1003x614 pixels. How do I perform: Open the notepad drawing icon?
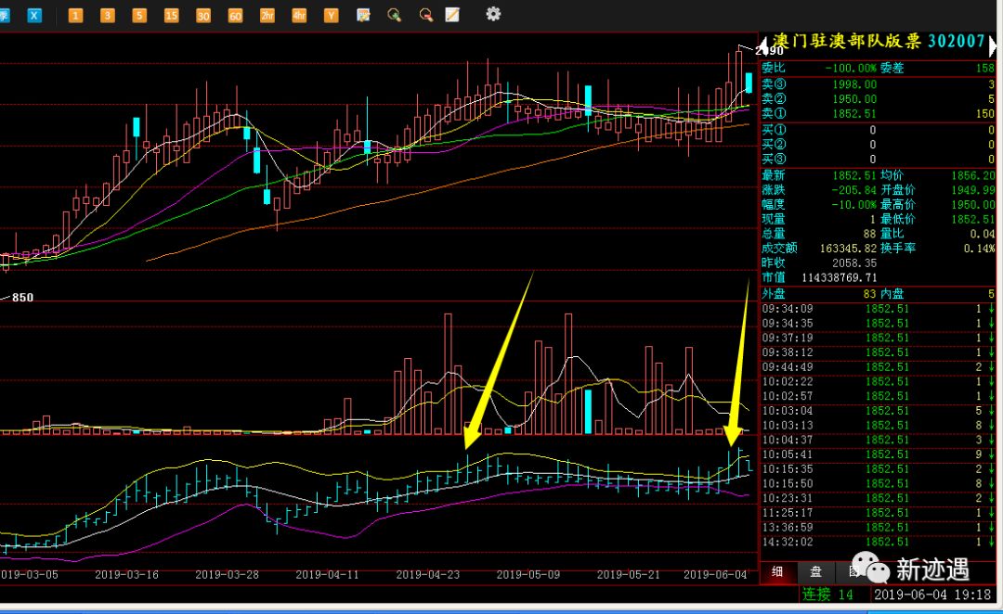(452, 15)
